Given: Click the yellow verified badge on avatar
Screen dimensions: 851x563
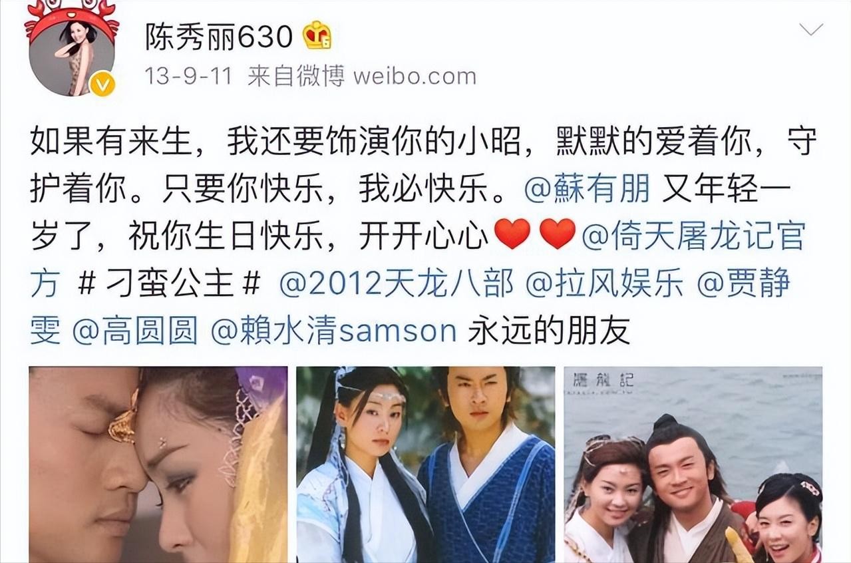Looking at the screenshot, I should [x=102, y=84].
